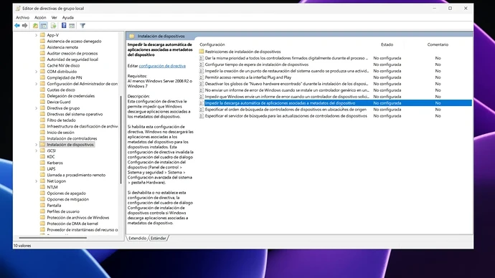The height and width of the screenshot is (278, 495).
Task: Expand the COM distribuido node
Action: (x=36, y=72)
